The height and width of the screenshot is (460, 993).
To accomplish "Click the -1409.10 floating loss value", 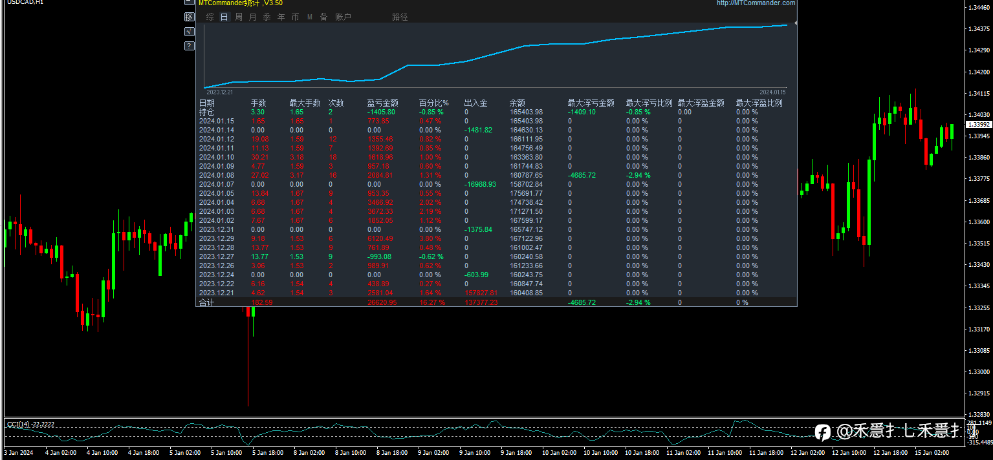I will [582, 112].
